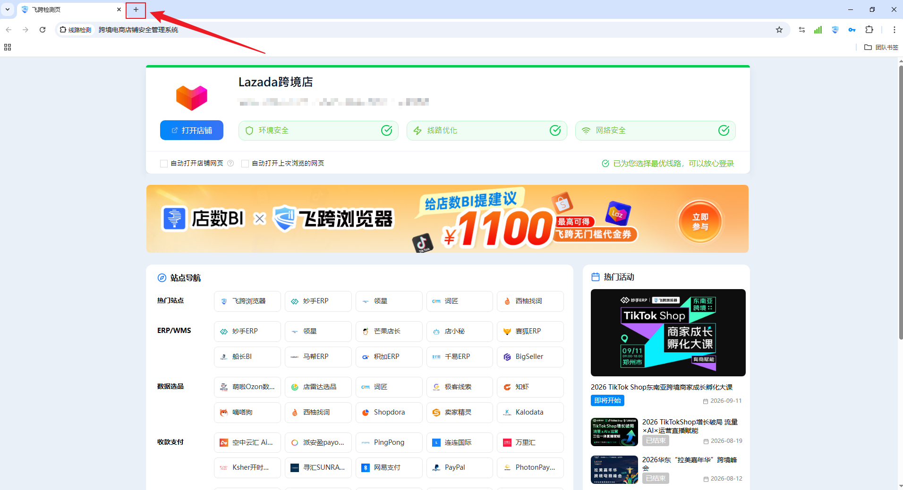Open the key password manager icon

coord(852,30)
